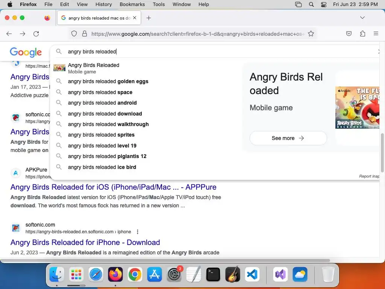The height and width of the screenshot is (289, 385).
Task: Open Control Center in menu bar
Action: coord(324,4)
